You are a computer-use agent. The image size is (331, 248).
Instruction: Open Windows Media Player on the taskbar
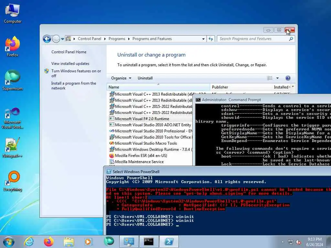tap(88, 242)
